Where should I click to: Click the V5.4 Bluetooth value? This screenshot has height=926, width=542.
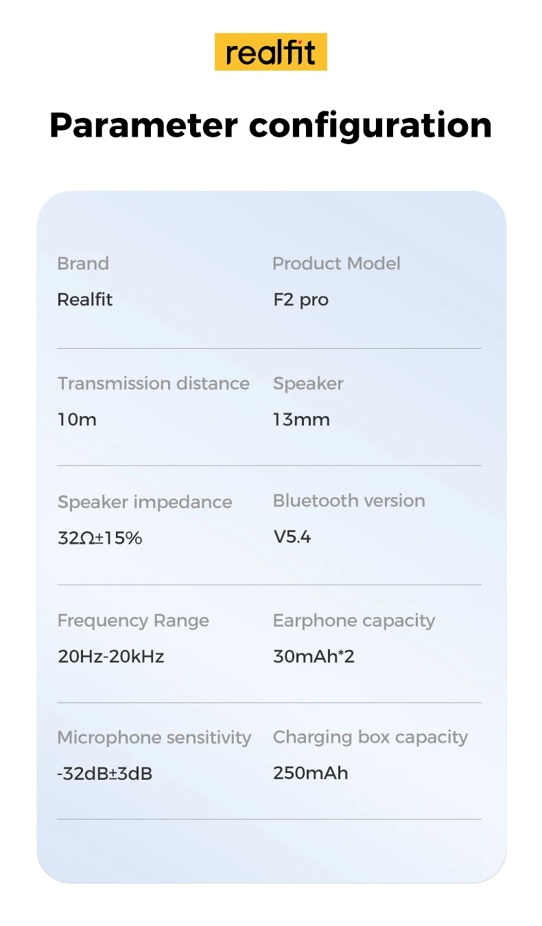coord(292,537)
